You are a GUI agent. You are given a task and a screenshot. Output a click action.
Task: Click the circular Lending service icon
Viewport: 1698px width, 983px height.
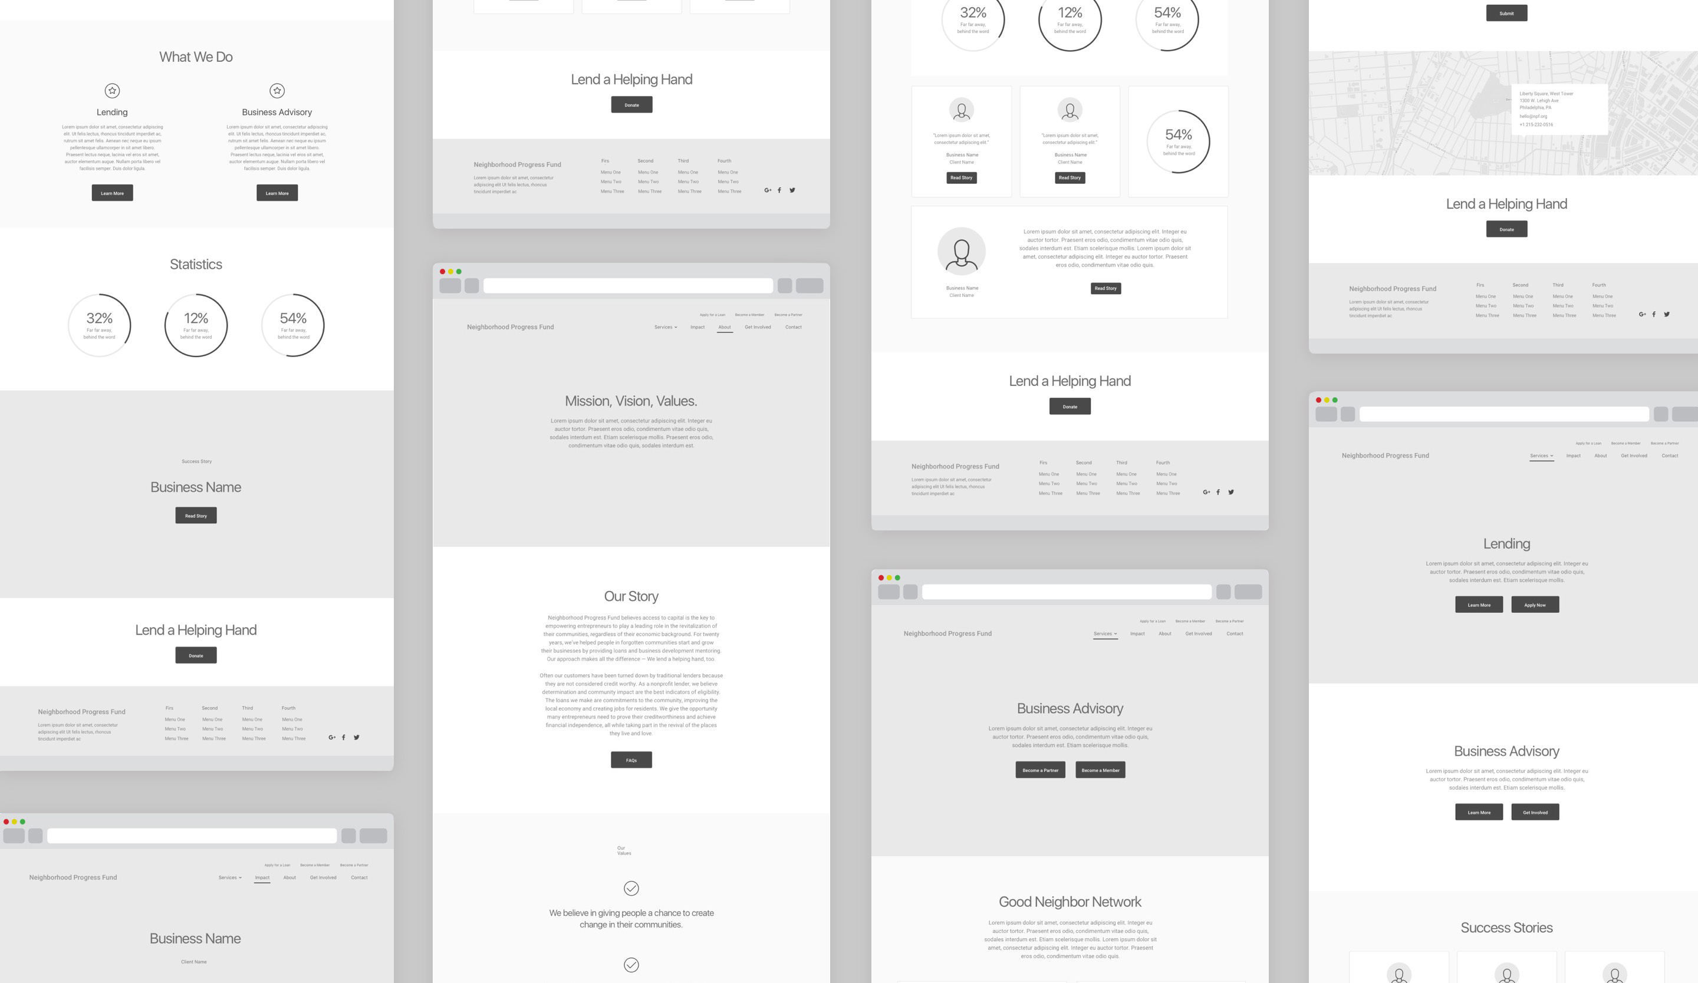coord(113,90)
